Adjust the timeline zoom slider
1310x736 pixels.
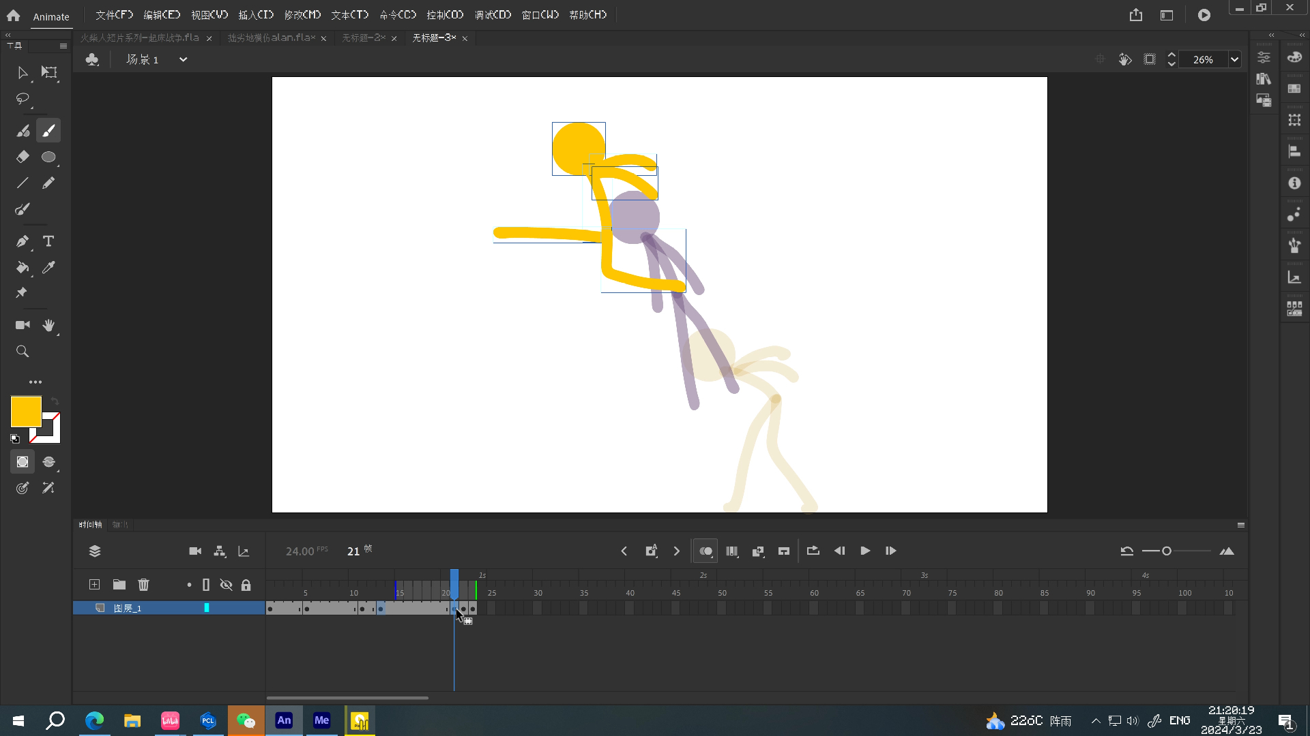[x=1167, y=551]
